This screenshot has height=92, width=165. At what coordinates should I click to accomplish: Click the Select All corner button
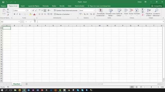2,26
